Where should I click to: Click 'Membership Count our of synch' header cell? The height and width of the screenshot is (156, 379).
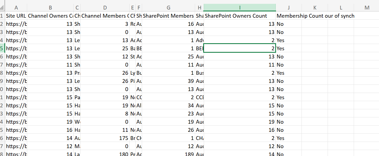[x=315, y=16]
